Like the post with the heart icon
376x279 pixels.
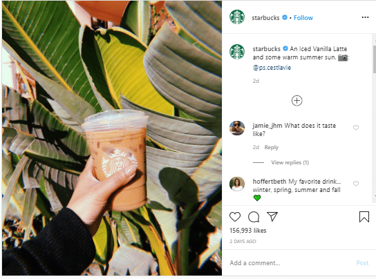coord(235,217)
